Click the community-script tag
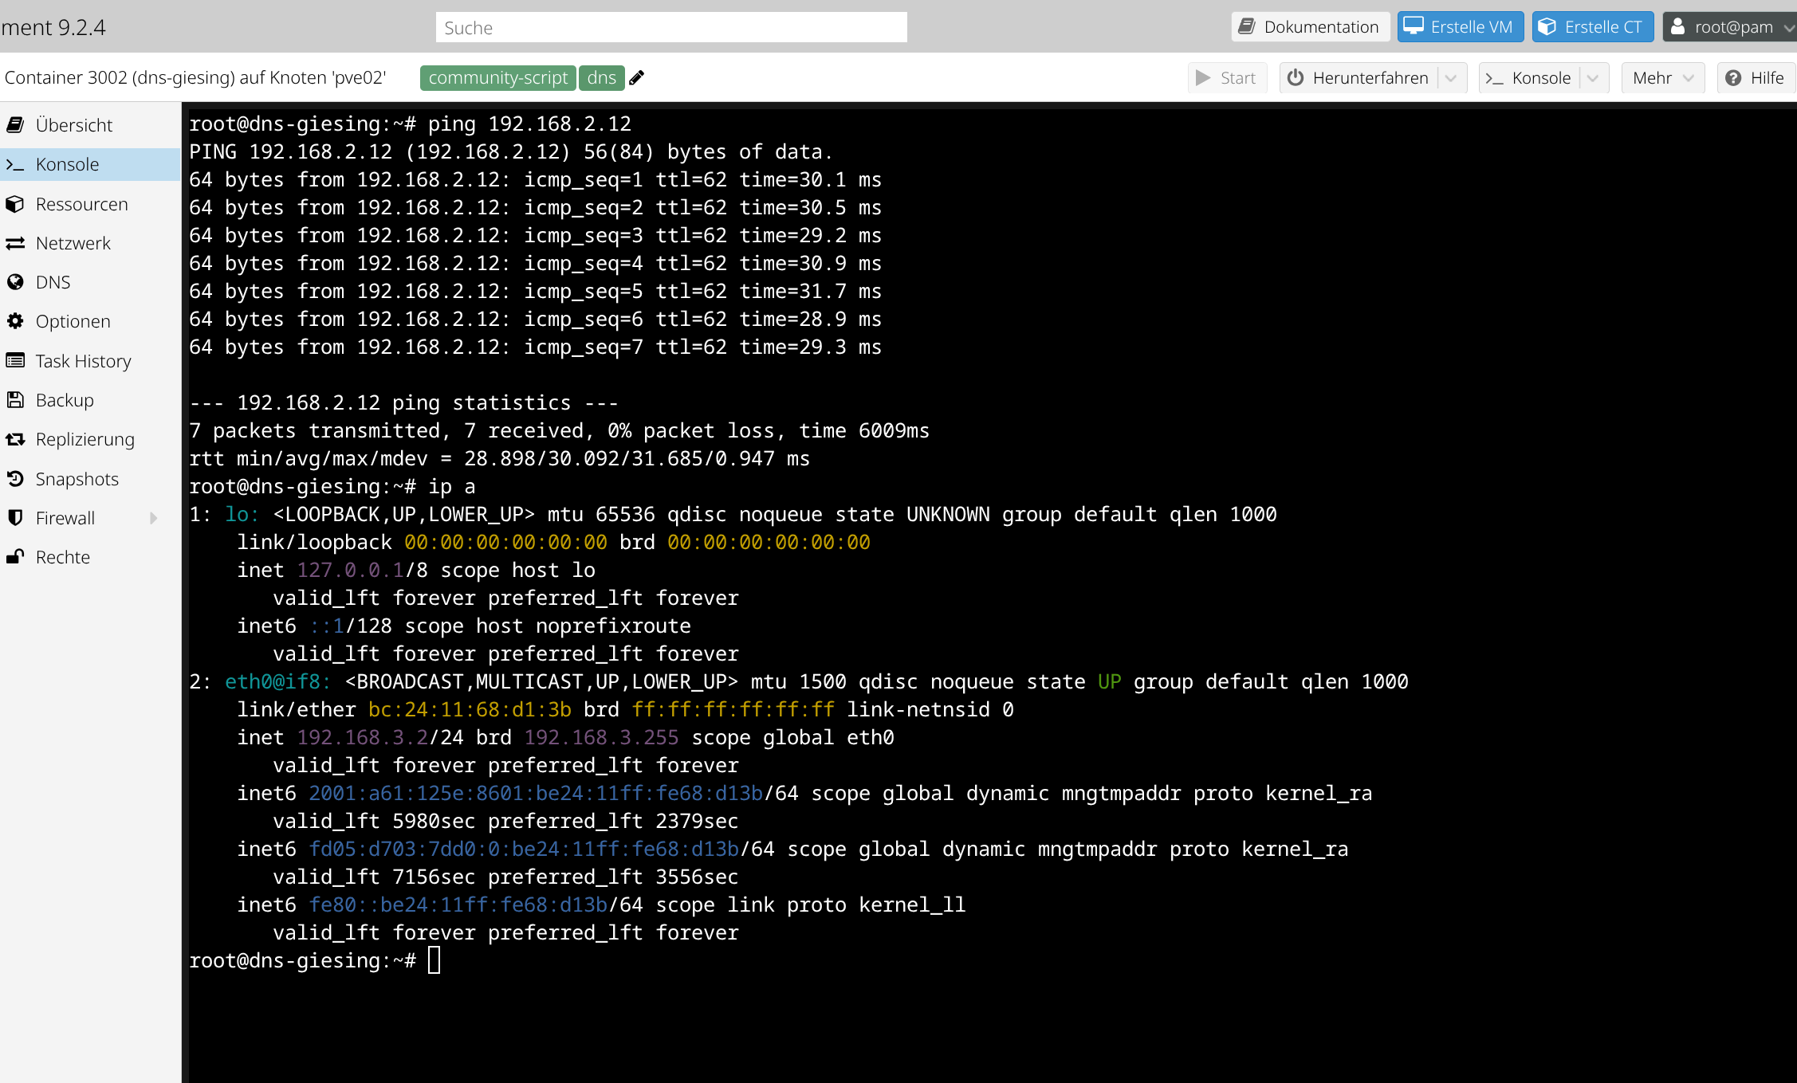Image resolution: width=1797 pixels, height=1083 pixels. [498, 77]
